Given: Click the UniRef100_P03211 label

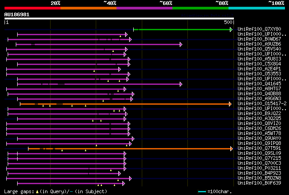Looking at the screenshot, I should pos(259,168).
